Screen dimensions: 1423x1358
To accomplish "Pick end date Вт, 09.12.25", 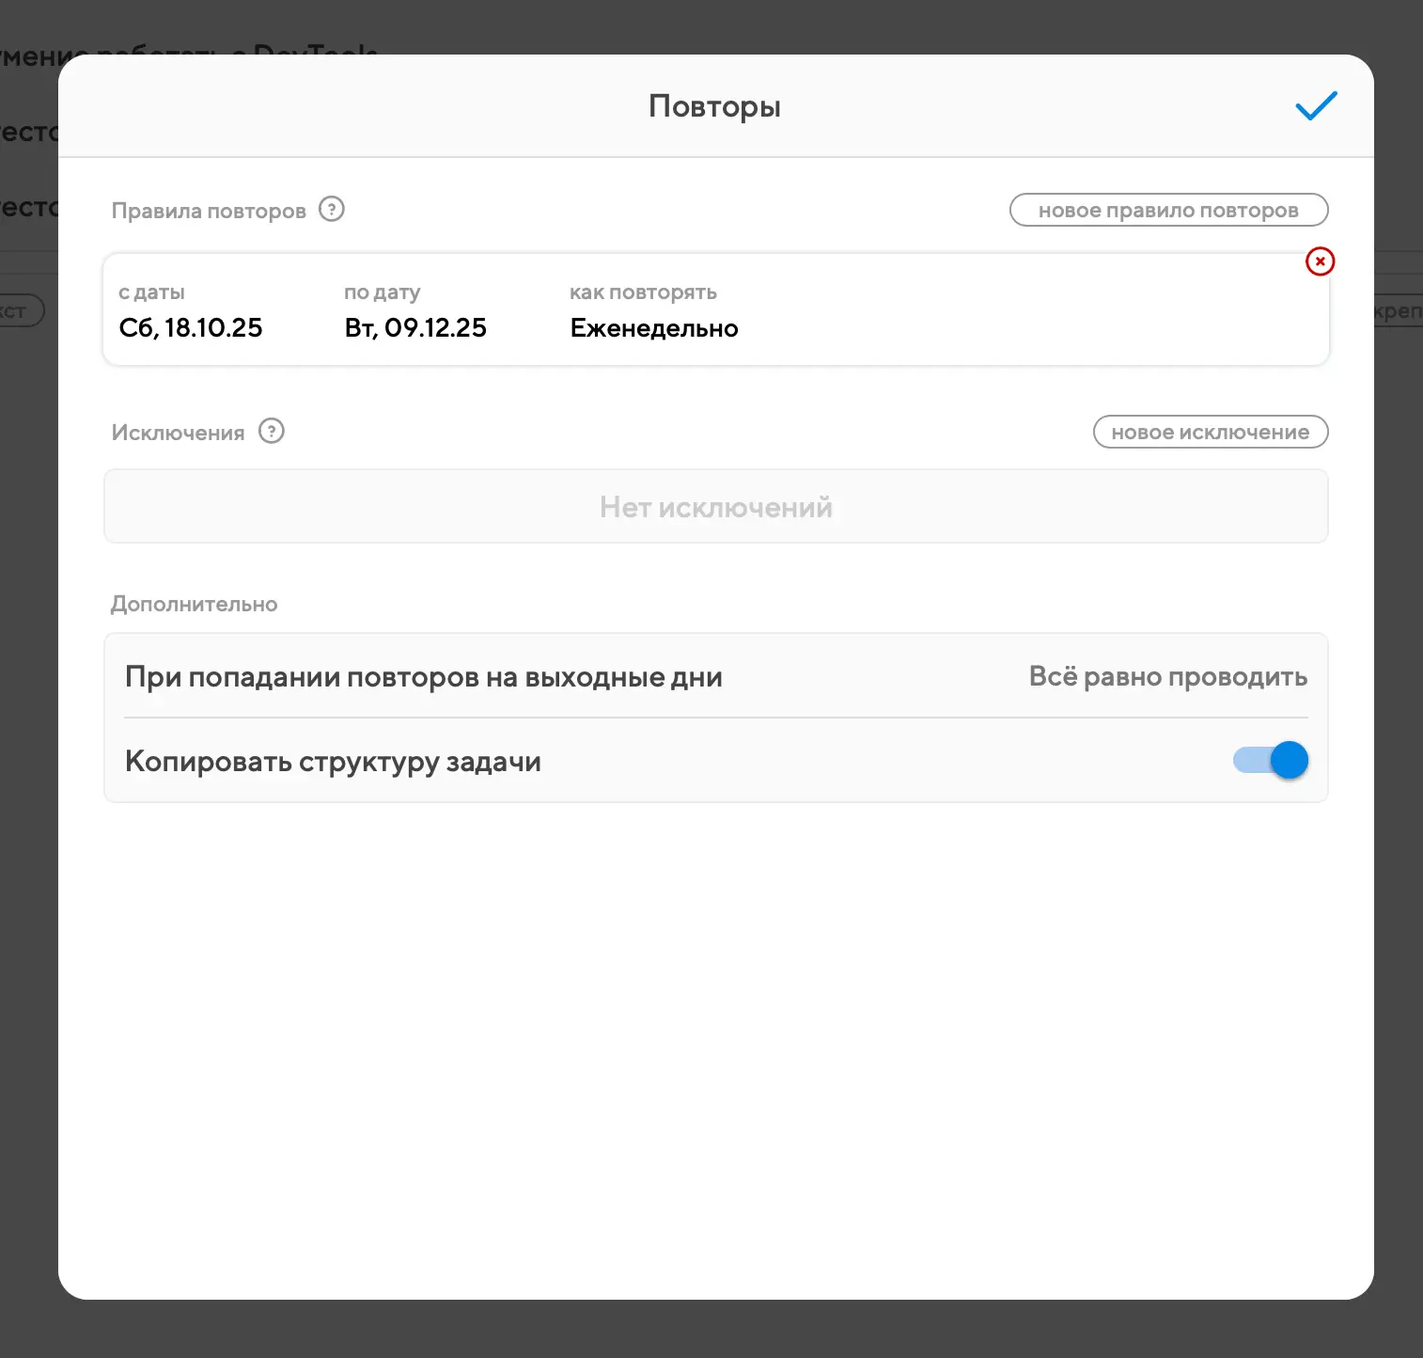I will (415, 328).
